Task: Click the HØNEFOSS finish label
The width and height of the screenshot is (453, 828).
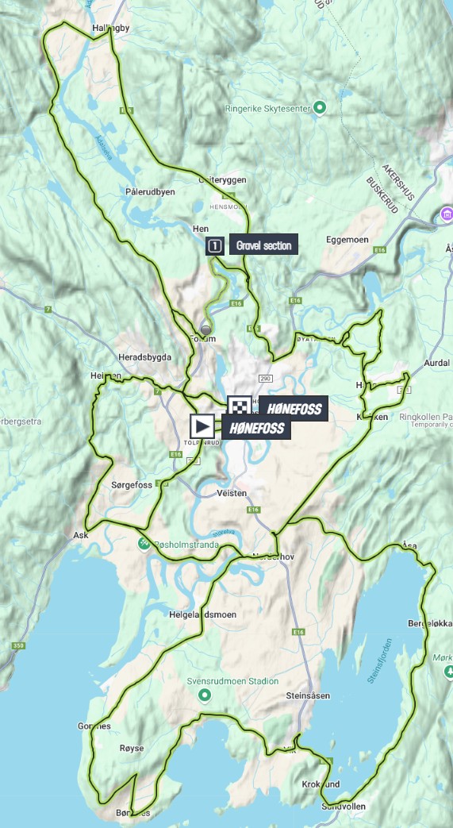Action: tap(294, 410)
